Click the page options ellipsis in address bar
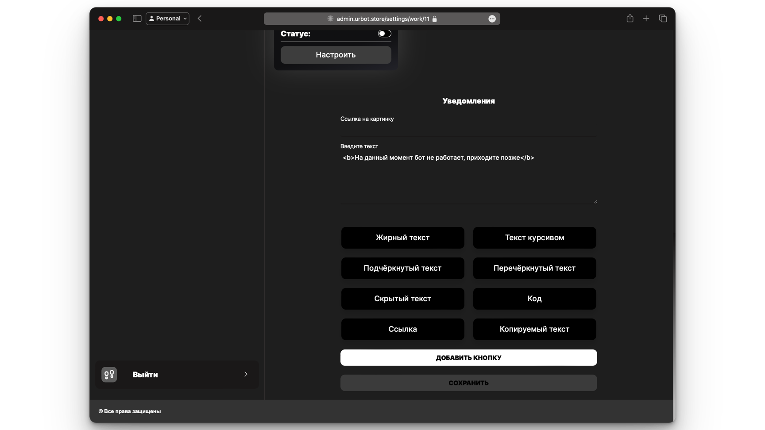The image size is (765, 430). pyautogui.click(x=492, y=19)
